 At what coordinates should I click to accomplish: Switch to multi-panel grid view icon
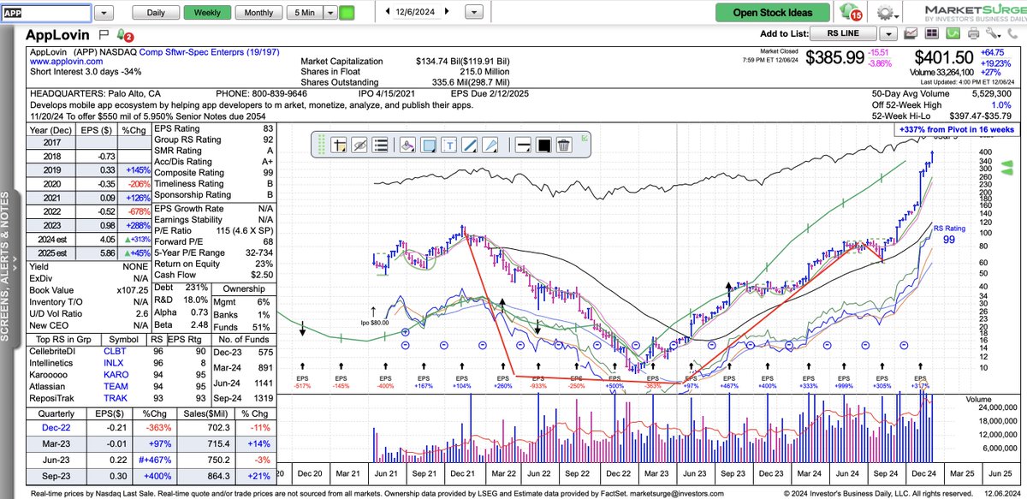coord(930,33)
